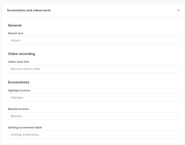Click the "Blacken button" label
This screenshot has width=185, height=145.
[x=18, y=109]
